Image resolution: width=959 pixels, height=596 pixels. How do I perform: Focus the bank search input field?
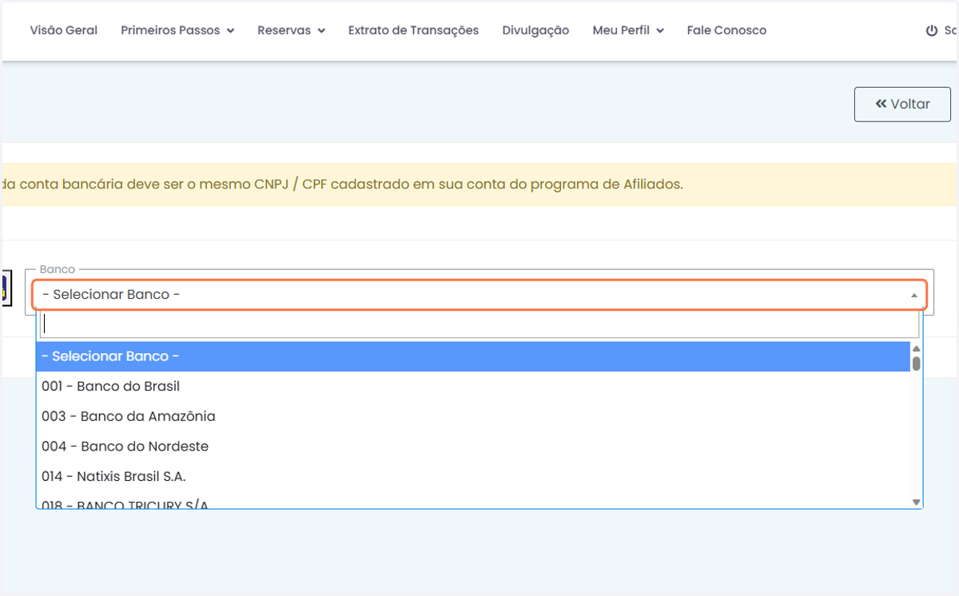coord(479,324)
